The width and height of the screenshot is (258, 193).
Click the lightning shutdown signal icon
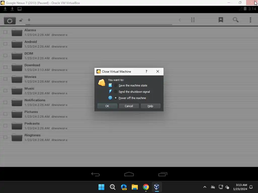tap(110, 91)
